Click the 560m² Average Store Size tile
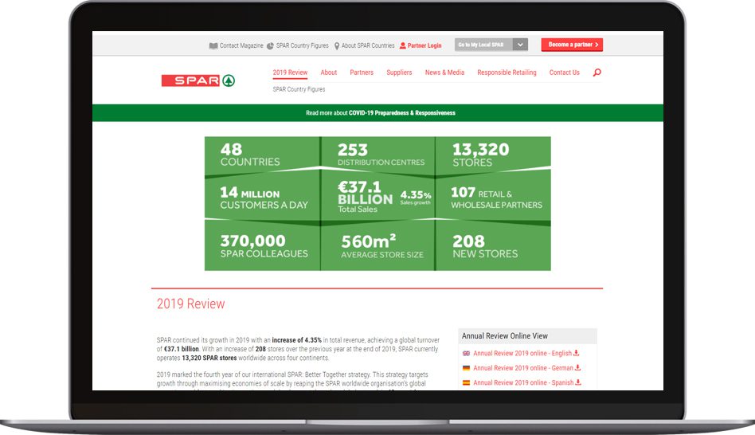755x435 pixels. 378,245
